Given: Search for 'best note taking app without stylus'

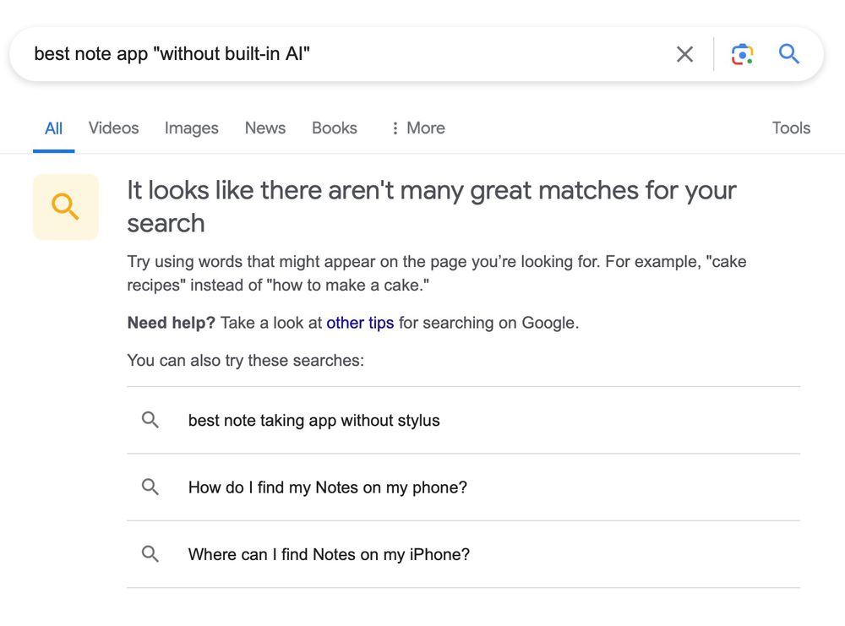Looking at the screenshot, I should tap(313, 420).
